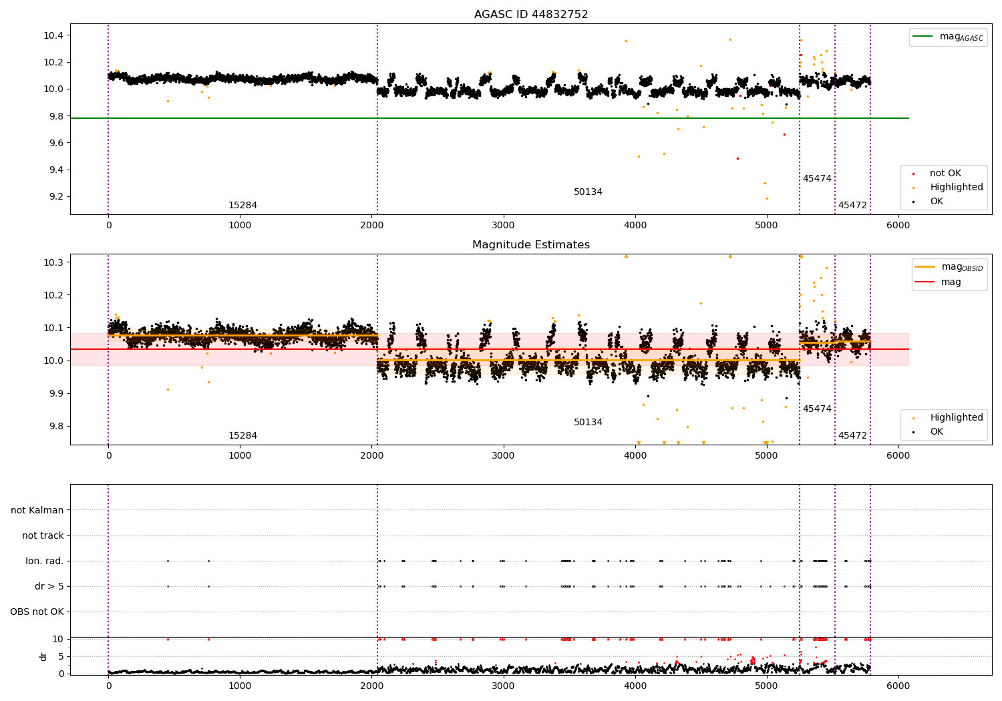Select 'OK' legend entry in top panel
This screenshot has height=701, width=1002.
click(937, 202)
